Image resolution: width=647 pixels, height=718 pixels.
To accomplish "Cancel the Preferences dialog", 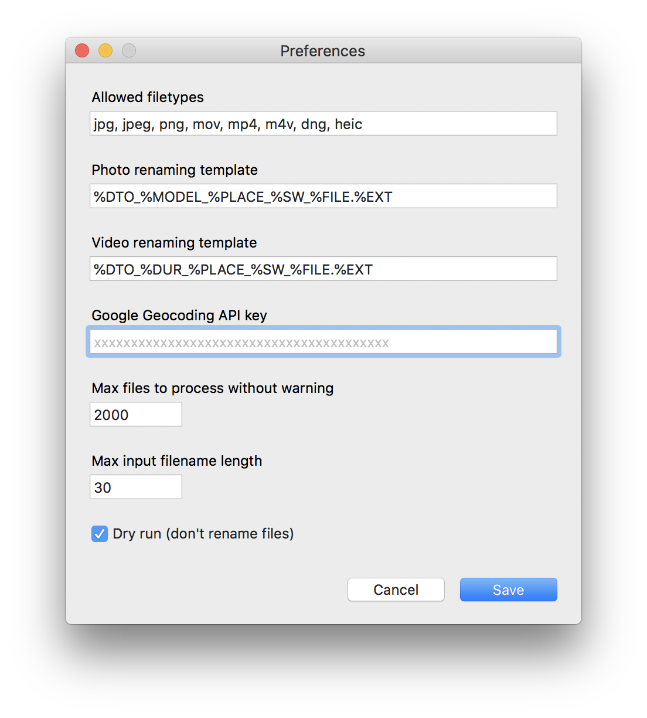I will 396,590.
